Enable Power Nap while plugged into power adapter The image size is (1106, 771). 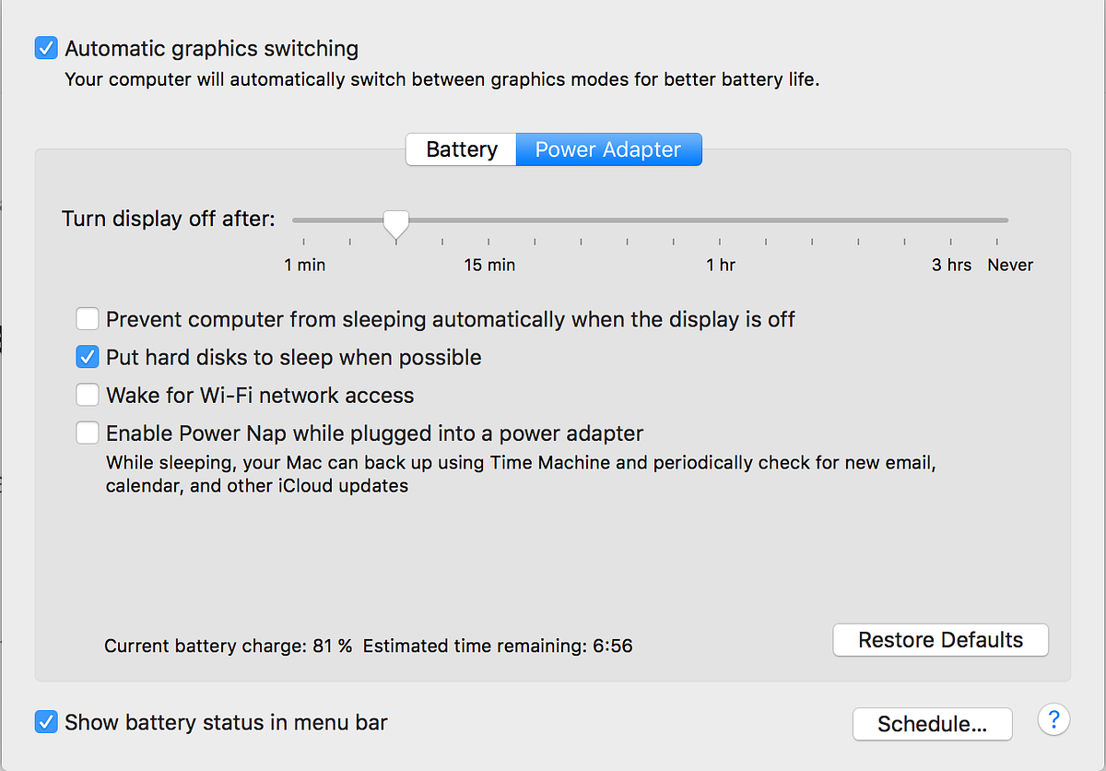tap(87, 432)
